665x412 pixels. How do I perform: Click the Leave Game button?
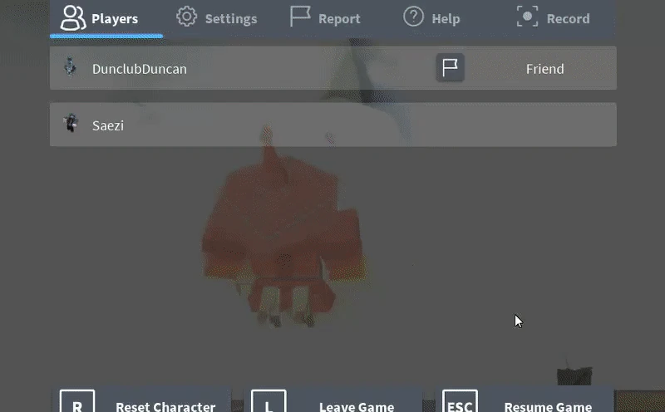(x=333, y=400)
